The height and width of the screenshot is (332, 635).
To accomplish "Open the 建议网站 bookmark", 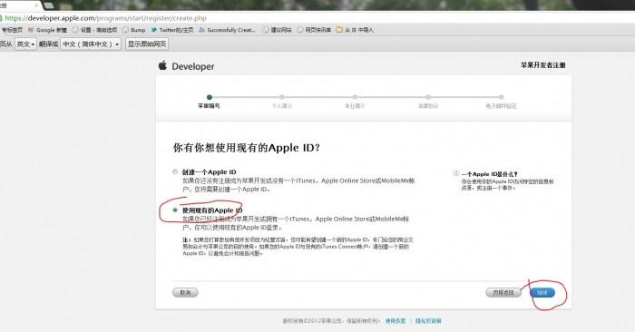I will tap(277, 30).
